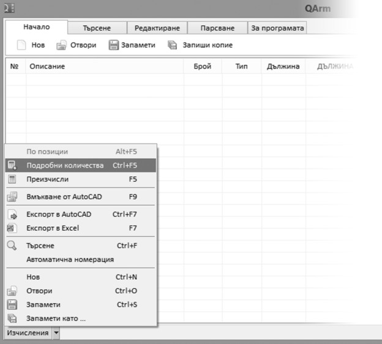Click the Преизчисли calculator icon
Viewport: 382px width, 344px height.
12,180
